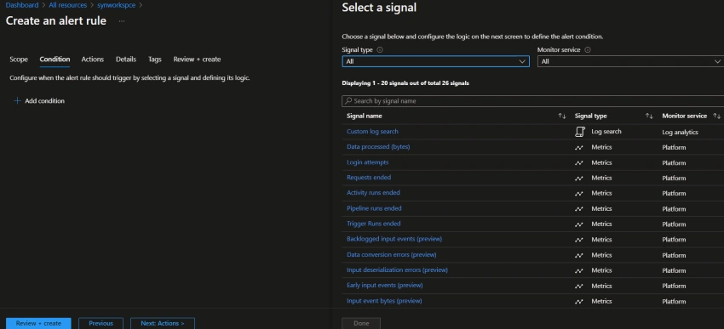Viewport: 724px width, 329px height.
Task: Click the Next: Actions button
Action: 163,323
